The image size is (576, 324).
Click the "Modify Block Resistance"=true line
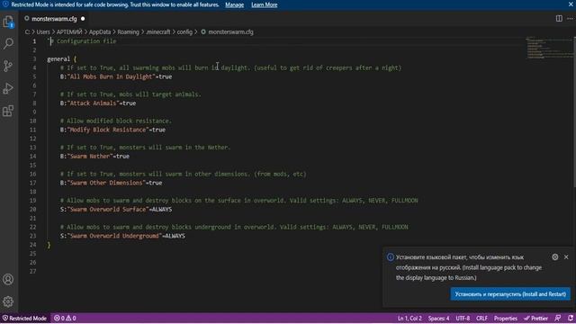click(x=112, y=130)
